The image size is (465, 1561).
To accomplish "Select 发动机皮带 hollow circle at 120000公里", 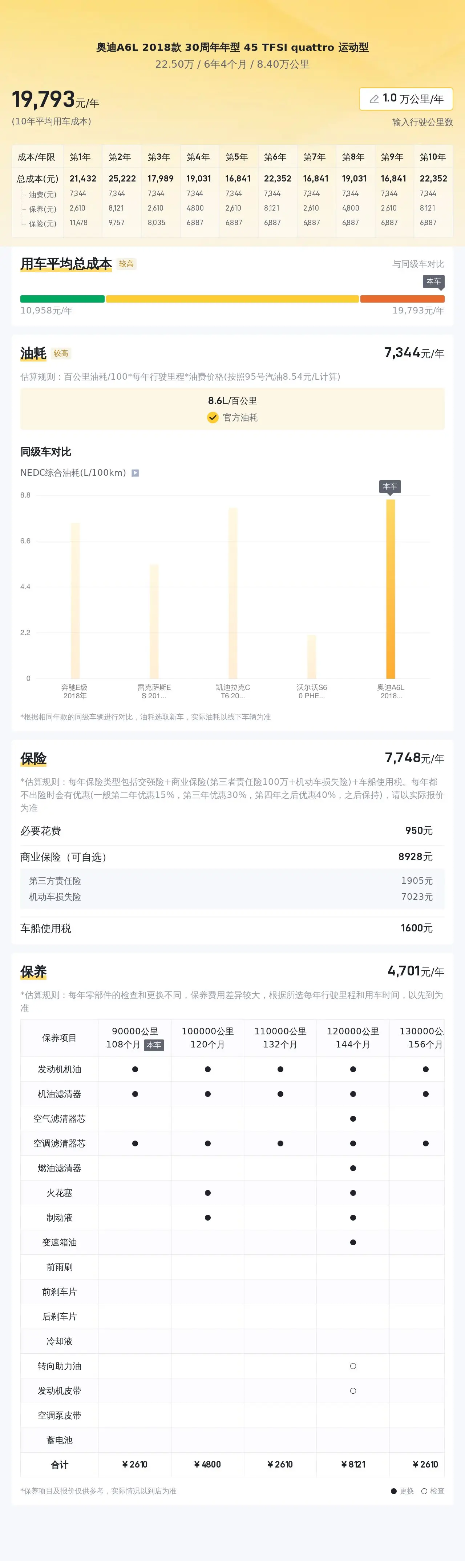I will [353, 1391].
